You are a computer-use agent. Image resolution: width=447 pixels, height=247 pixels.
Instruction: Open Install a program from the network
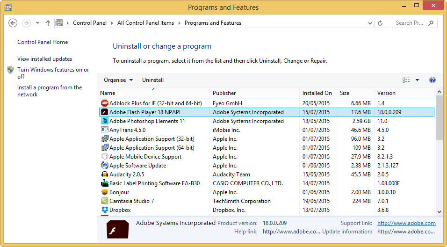pos(50,91)
